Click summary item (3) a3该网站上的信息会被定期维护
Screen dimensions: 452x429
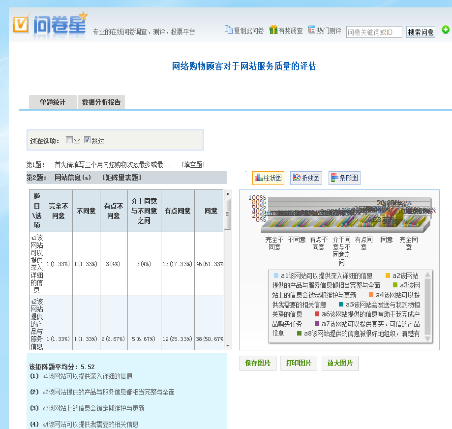pyautogui.click(x=87, y=408)
